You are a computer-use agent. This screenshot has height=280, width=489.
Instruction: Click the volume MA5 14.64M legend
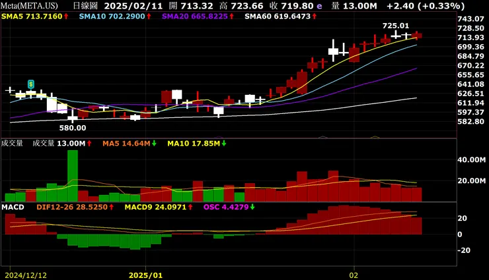(130, 144)
